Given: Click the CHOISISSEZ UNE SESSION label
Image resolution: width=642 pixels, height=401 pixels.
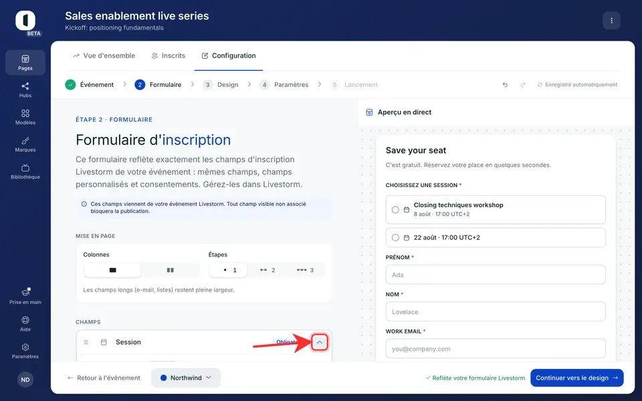Looking at the screenshot, I should point(421,185).
